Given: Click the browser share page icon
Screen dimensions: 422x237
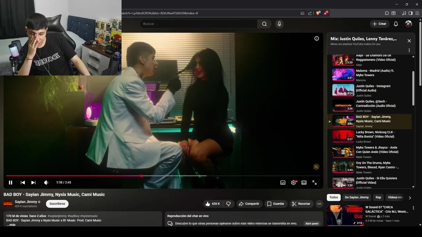Looking at the screenshot, I should [x=310, y=13].
